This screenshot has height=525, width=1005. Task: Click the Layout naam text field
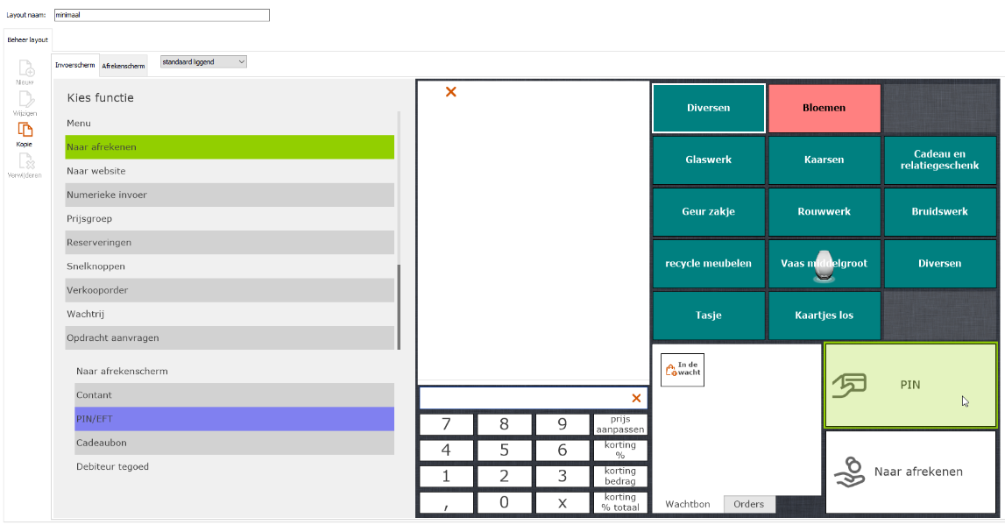click(161, 15)
